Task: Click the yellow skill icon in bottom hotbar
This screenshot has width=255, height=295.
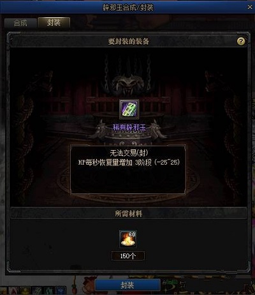Action: point(25,291)
